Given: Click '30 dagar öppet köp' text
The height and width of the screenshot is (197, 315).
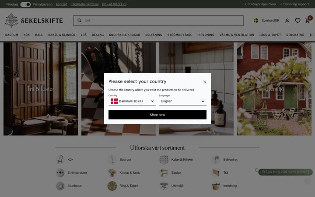Looking at the screenshot, I should coord(262,4).
